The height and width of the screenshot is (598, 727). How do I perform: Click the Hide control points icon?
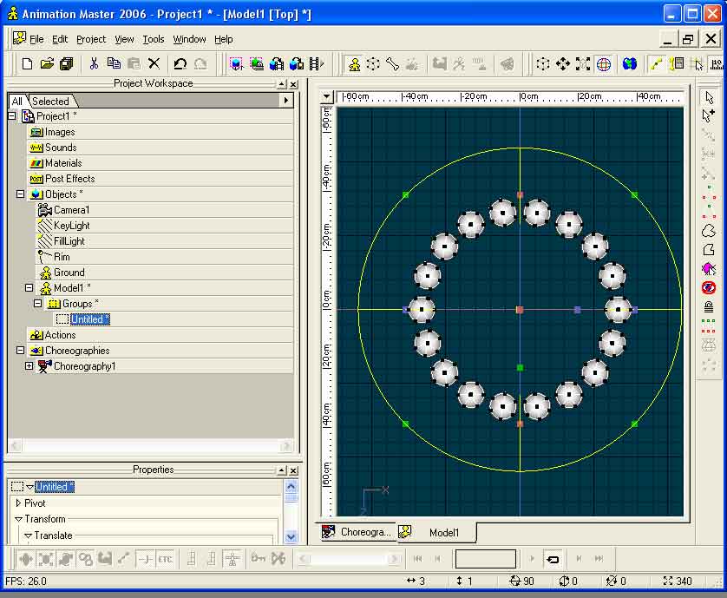709,287
